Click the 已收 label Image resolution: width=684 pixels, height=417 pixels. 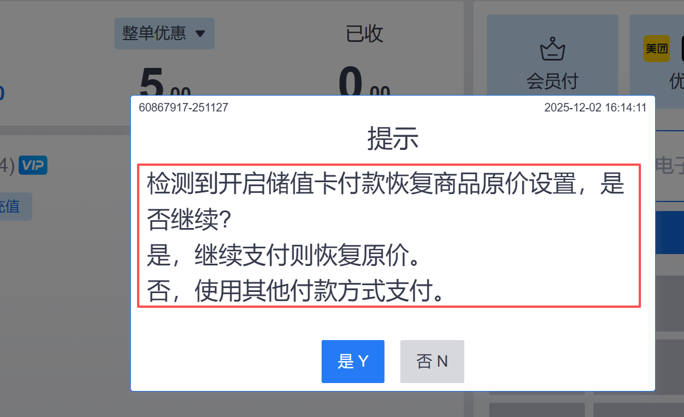pyautogui.click(x=365, y=34)
